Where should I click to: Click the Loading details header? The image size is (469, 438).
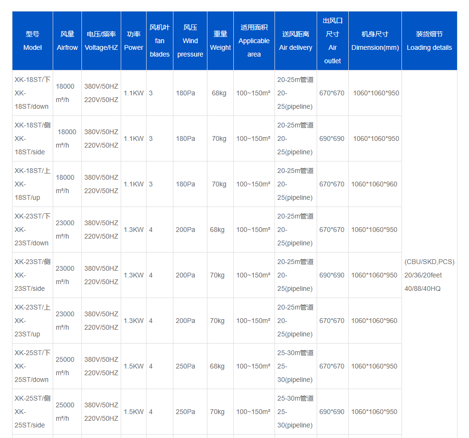pyautogui.click(x=429, y=41)
